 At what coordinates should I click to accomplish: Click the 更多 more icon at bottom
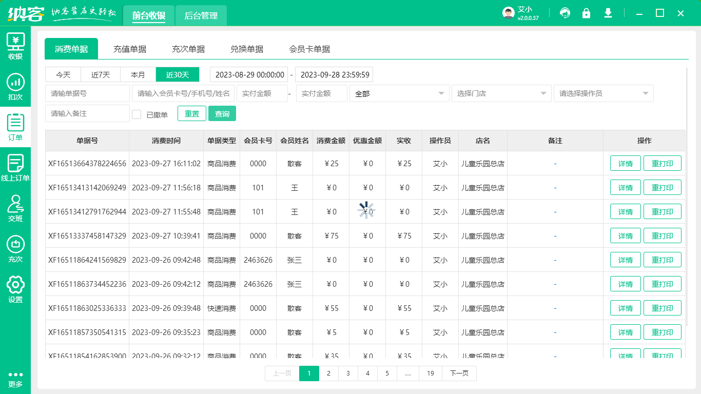point(15,377)
